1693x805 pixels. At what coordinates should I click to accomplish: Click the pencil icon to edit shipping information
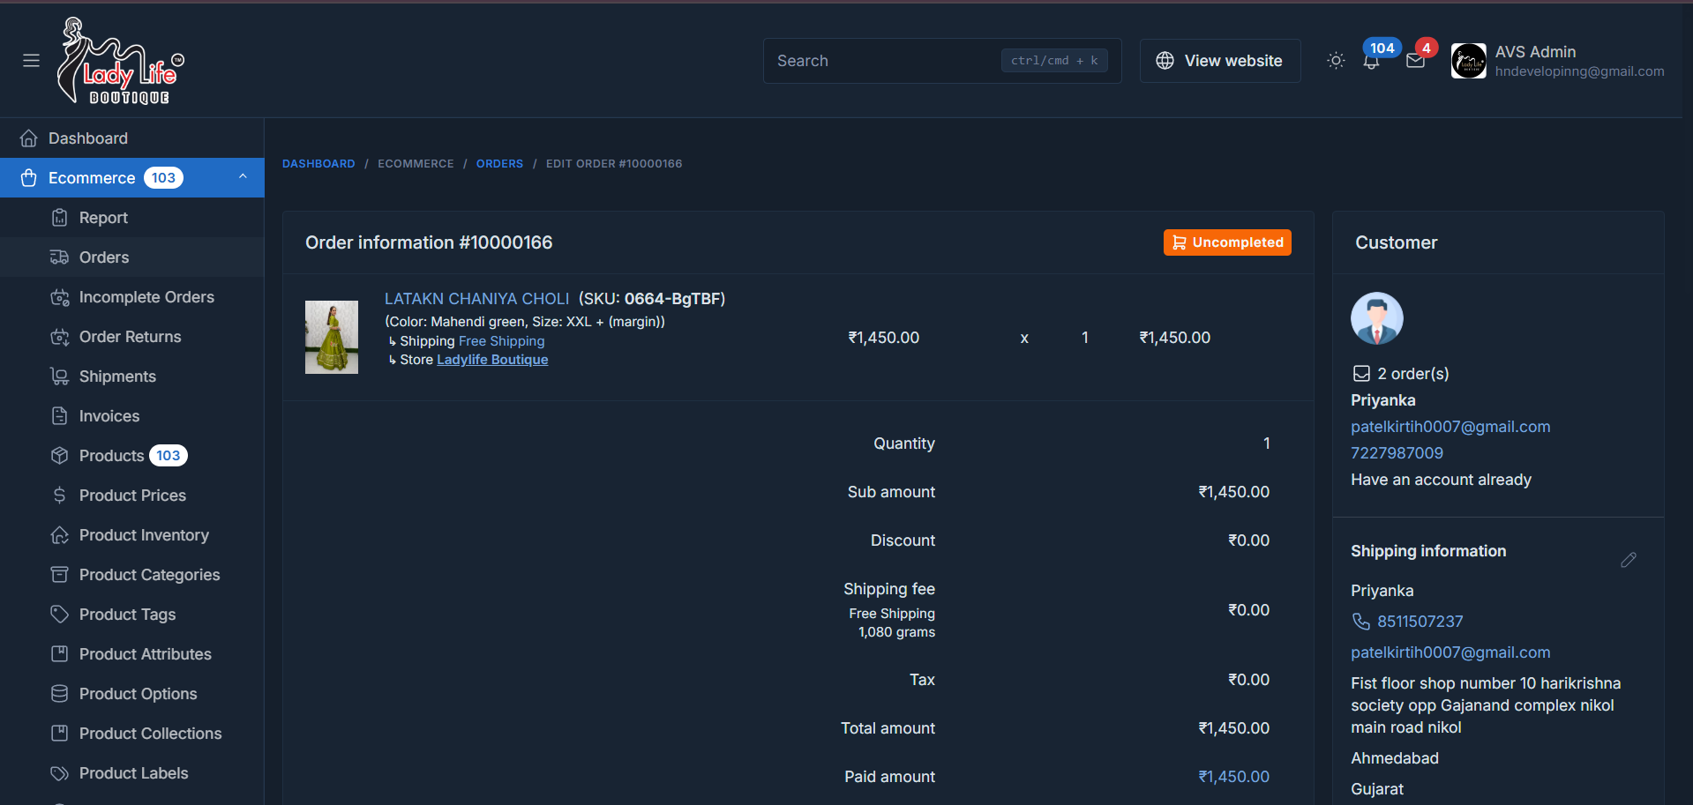pos(1629,560)
